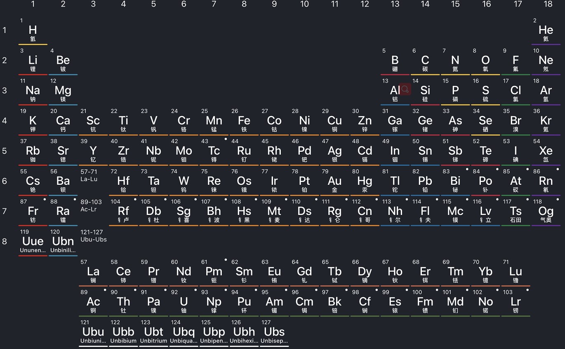Open the Helium element tile
Viewport: 565px width, 349px height.
pos(546,31)
